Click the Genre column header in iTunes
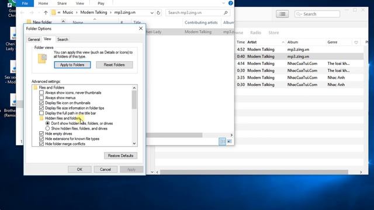This screenshot has height=210, width=374. 333,42
